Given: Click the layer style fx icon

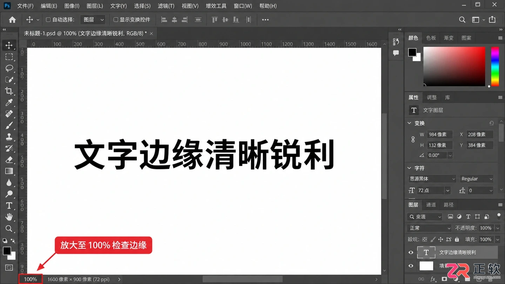Looking at the screenshot, I should tap(433, 279).
